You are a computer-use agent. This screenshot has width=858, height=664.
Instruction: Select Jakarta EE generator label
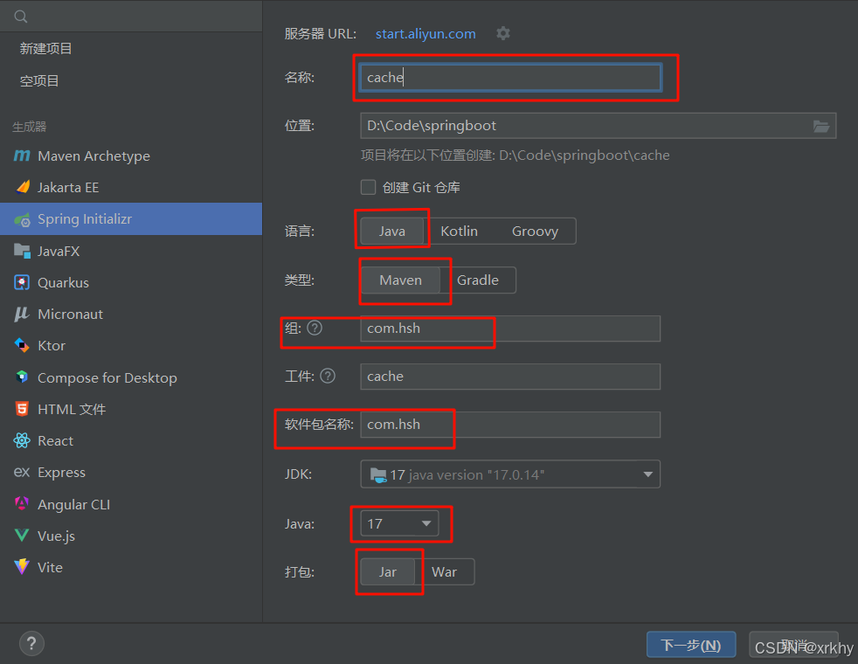click(x=68, y=188)
